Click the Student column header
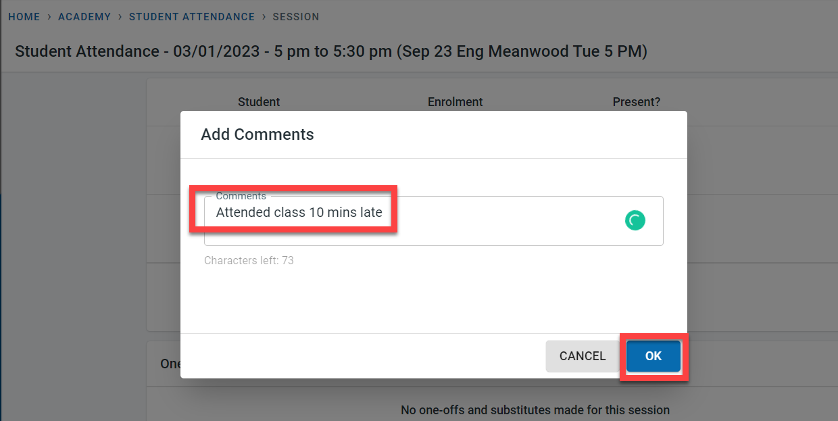This screenshot has width=838, height=421. click(259, 102)
